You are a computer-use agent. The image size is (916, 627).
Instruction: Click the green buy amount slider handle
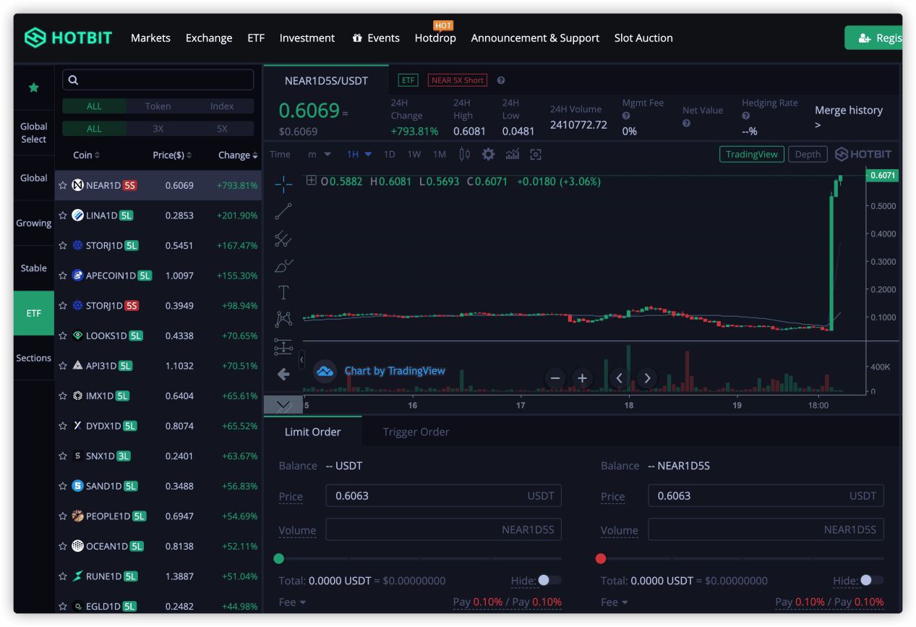tap(279, 558)
